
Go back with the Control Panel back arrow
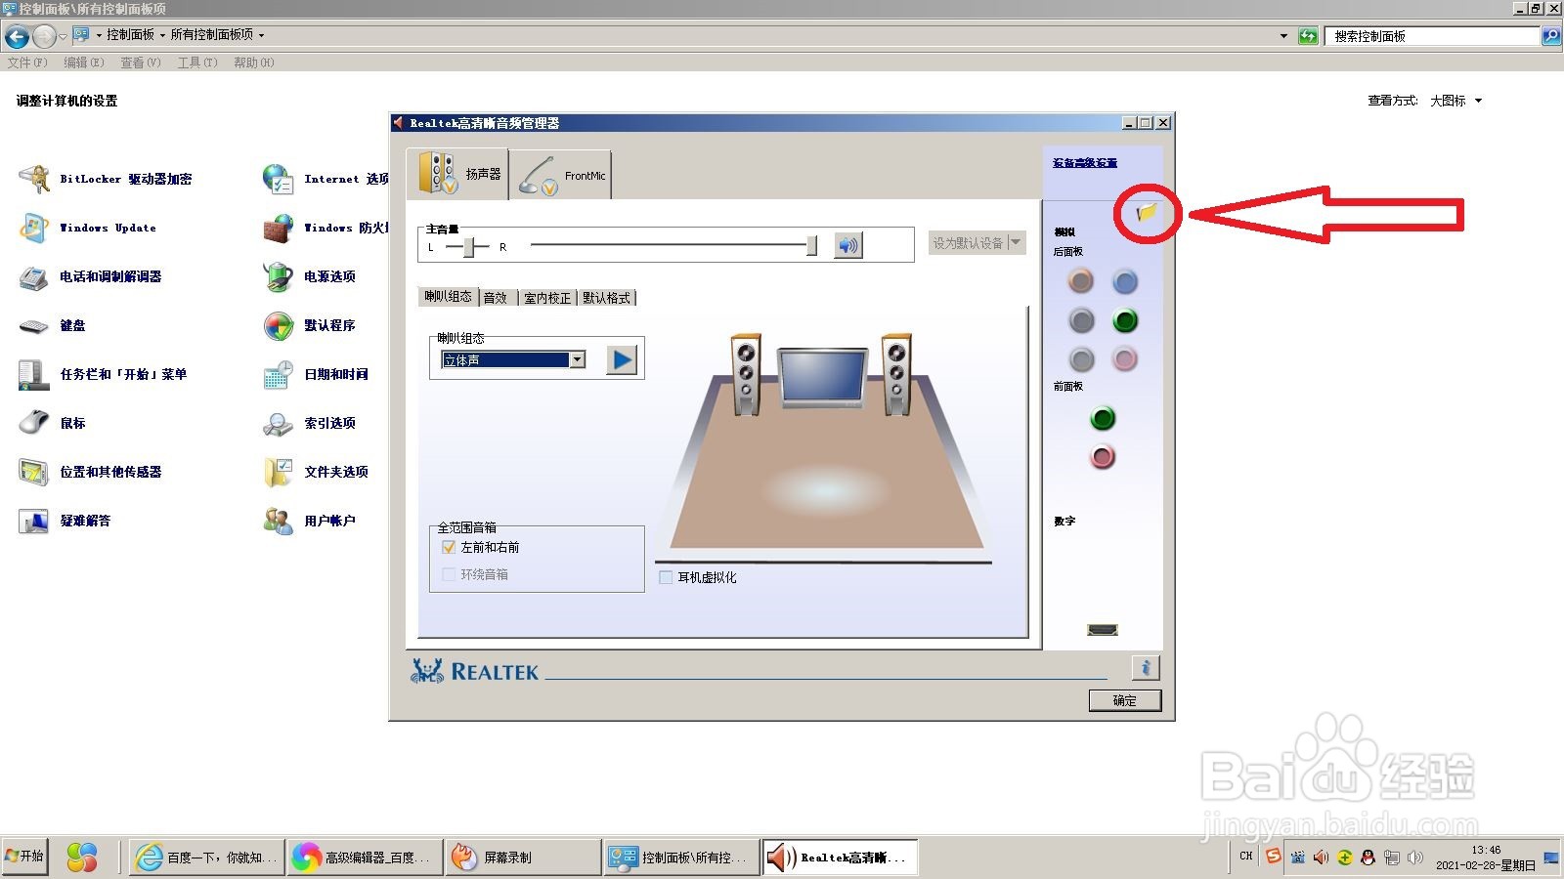(17, 36)
